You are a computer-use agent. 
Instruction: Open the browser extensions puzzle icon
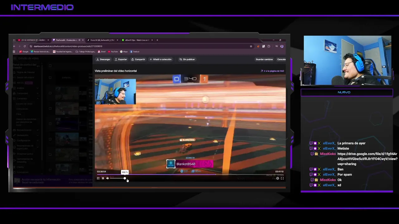(269, 46)
